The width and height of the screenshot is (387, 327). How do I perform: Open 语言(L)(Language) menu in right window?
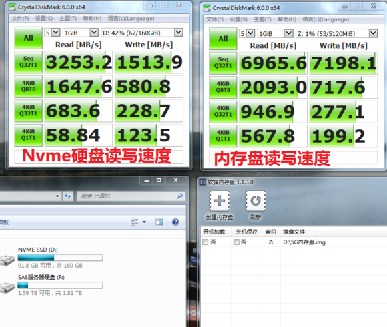point(326,19)
